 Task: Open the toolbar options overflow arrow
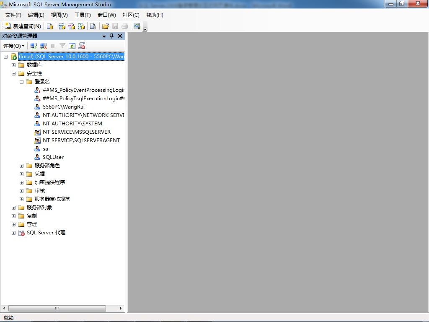pyautogui.click(x=145, y=29)
